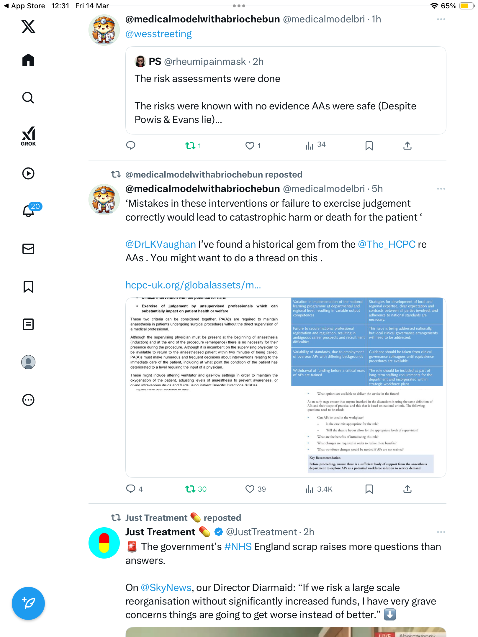The width and height of the screenshot is (478, 637).
Task: Bookmark the post with 3.4K views
Action: coord(369,489)
